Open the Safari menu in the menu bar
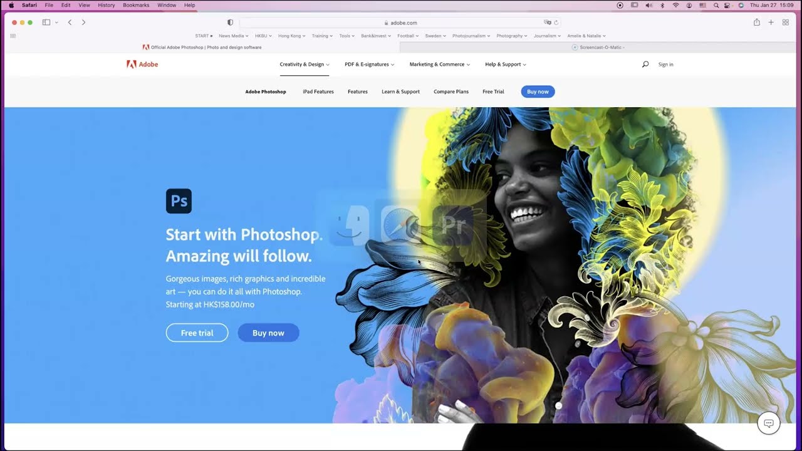This screenshot has width=802, height=451. coord(29,5)
